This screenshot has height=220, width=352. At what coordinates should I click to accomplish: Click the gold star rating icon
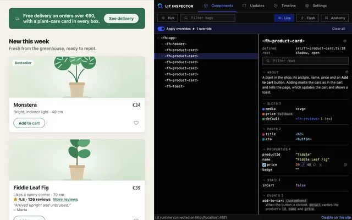(x=15, y=199)
